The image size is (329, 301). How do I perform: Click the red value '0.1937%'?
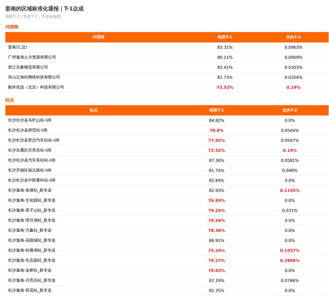[x=290, y=250]
